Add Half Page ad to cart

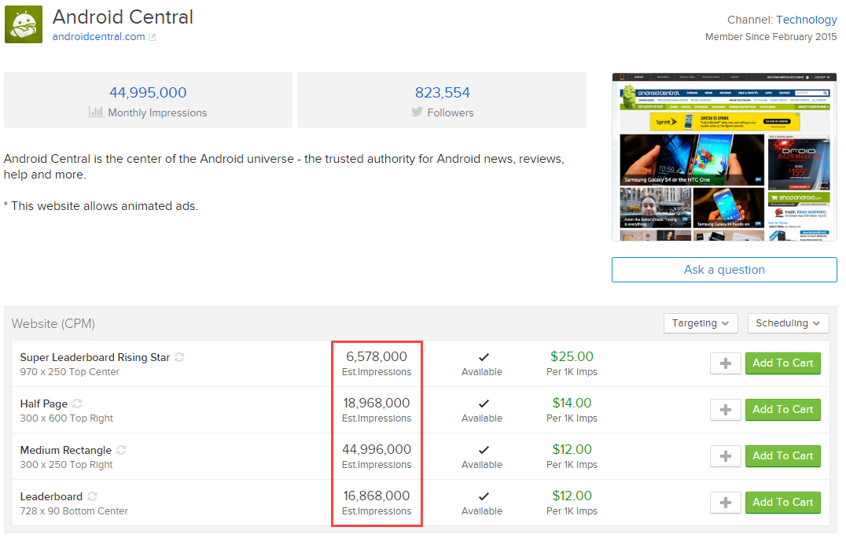coord(783,410)
